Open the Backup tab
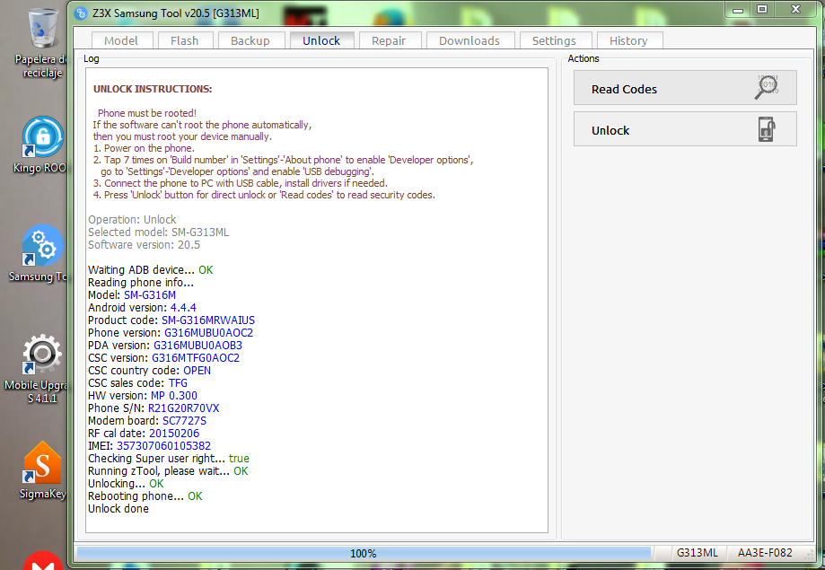825x570 pixels. click(250, 40)
